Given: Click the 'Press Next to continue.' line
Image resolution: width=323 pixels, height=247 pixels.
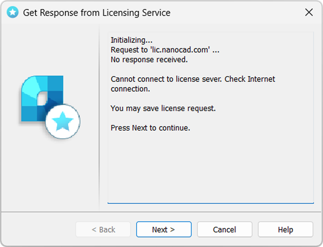Looking at the screenshot, I should (150, 128).
